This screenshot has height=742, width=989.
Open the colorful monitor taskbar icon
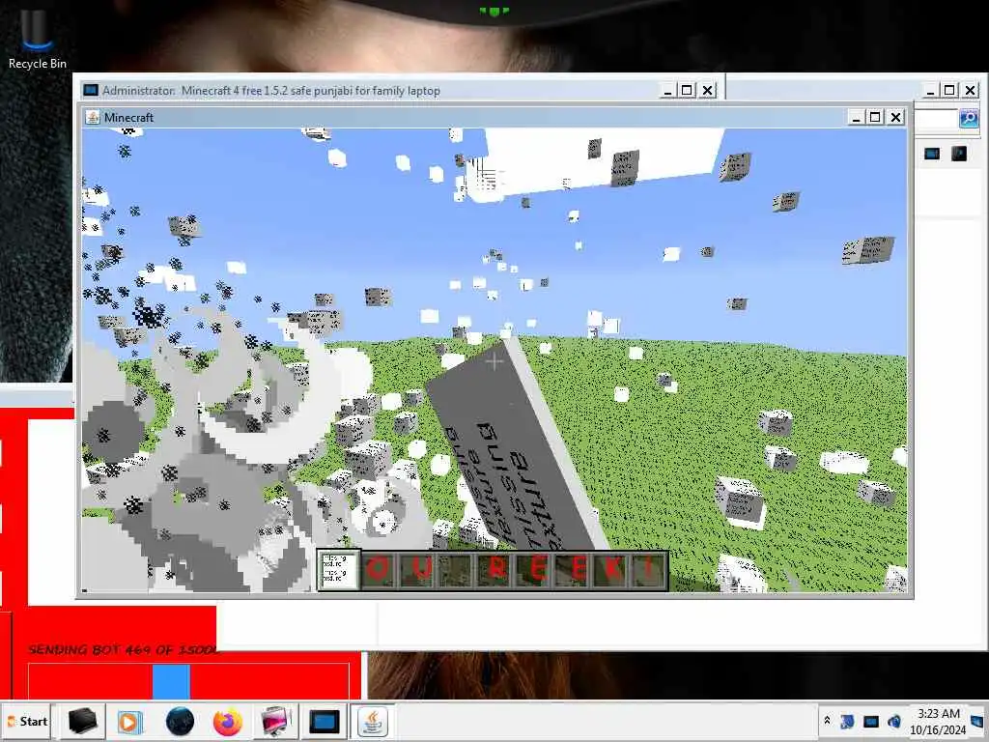[x=275, y=721]
